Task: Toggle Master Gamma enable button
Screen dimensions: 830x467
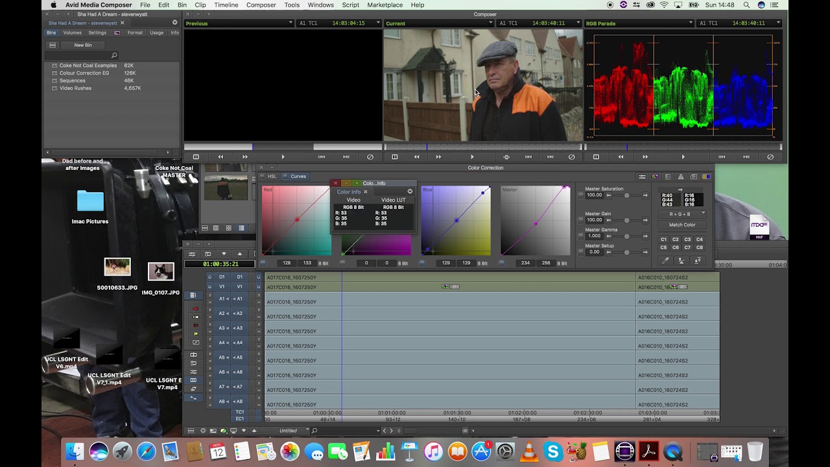Action: tap(580, 236)
